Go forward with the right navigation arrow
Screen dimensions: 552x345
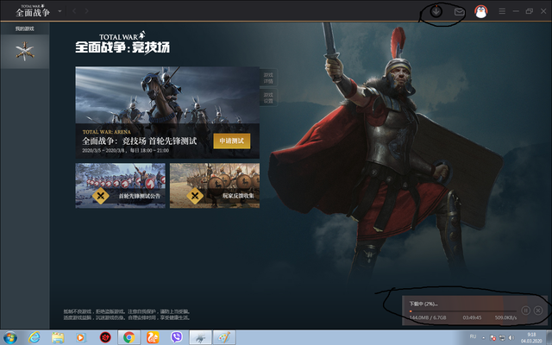(x=86, y=11)
